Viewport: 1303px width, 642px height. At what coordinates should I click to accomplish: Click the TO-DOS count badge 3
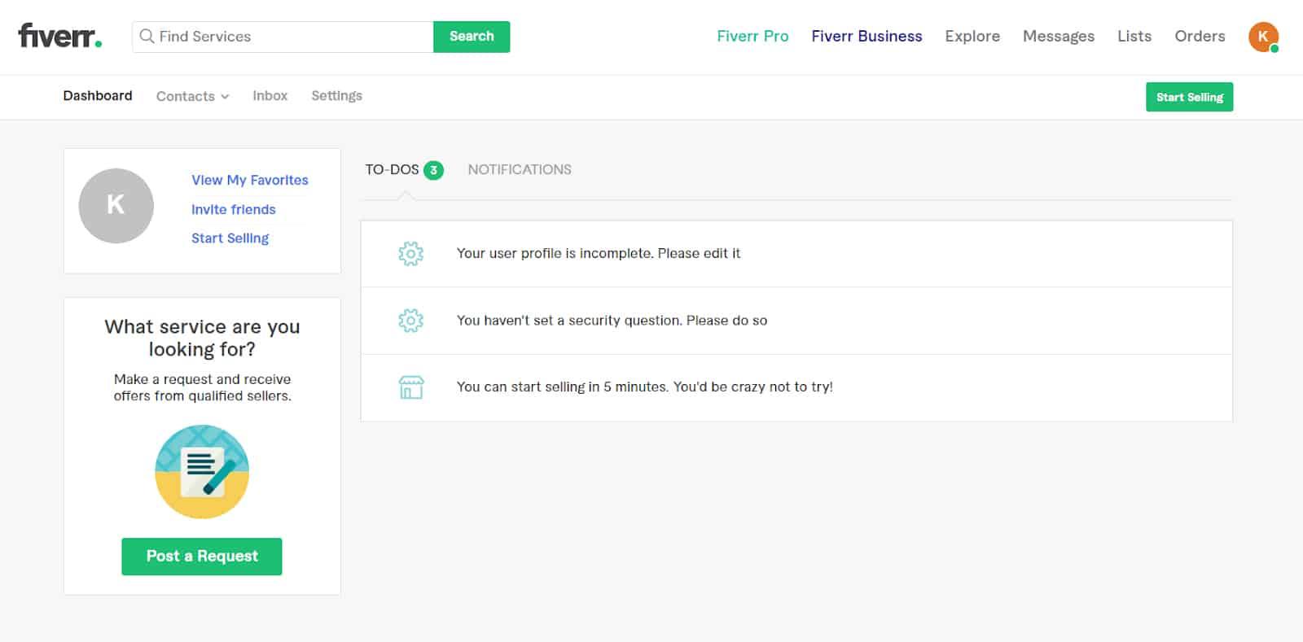pyautogui.click(x=433, y=170)
